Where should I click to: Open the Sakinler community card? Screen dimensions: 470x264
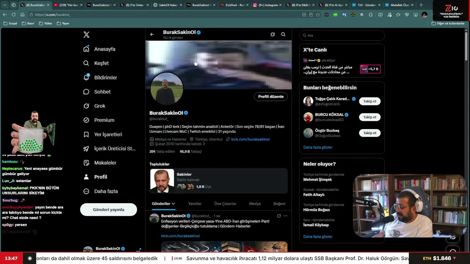point(218,181)
